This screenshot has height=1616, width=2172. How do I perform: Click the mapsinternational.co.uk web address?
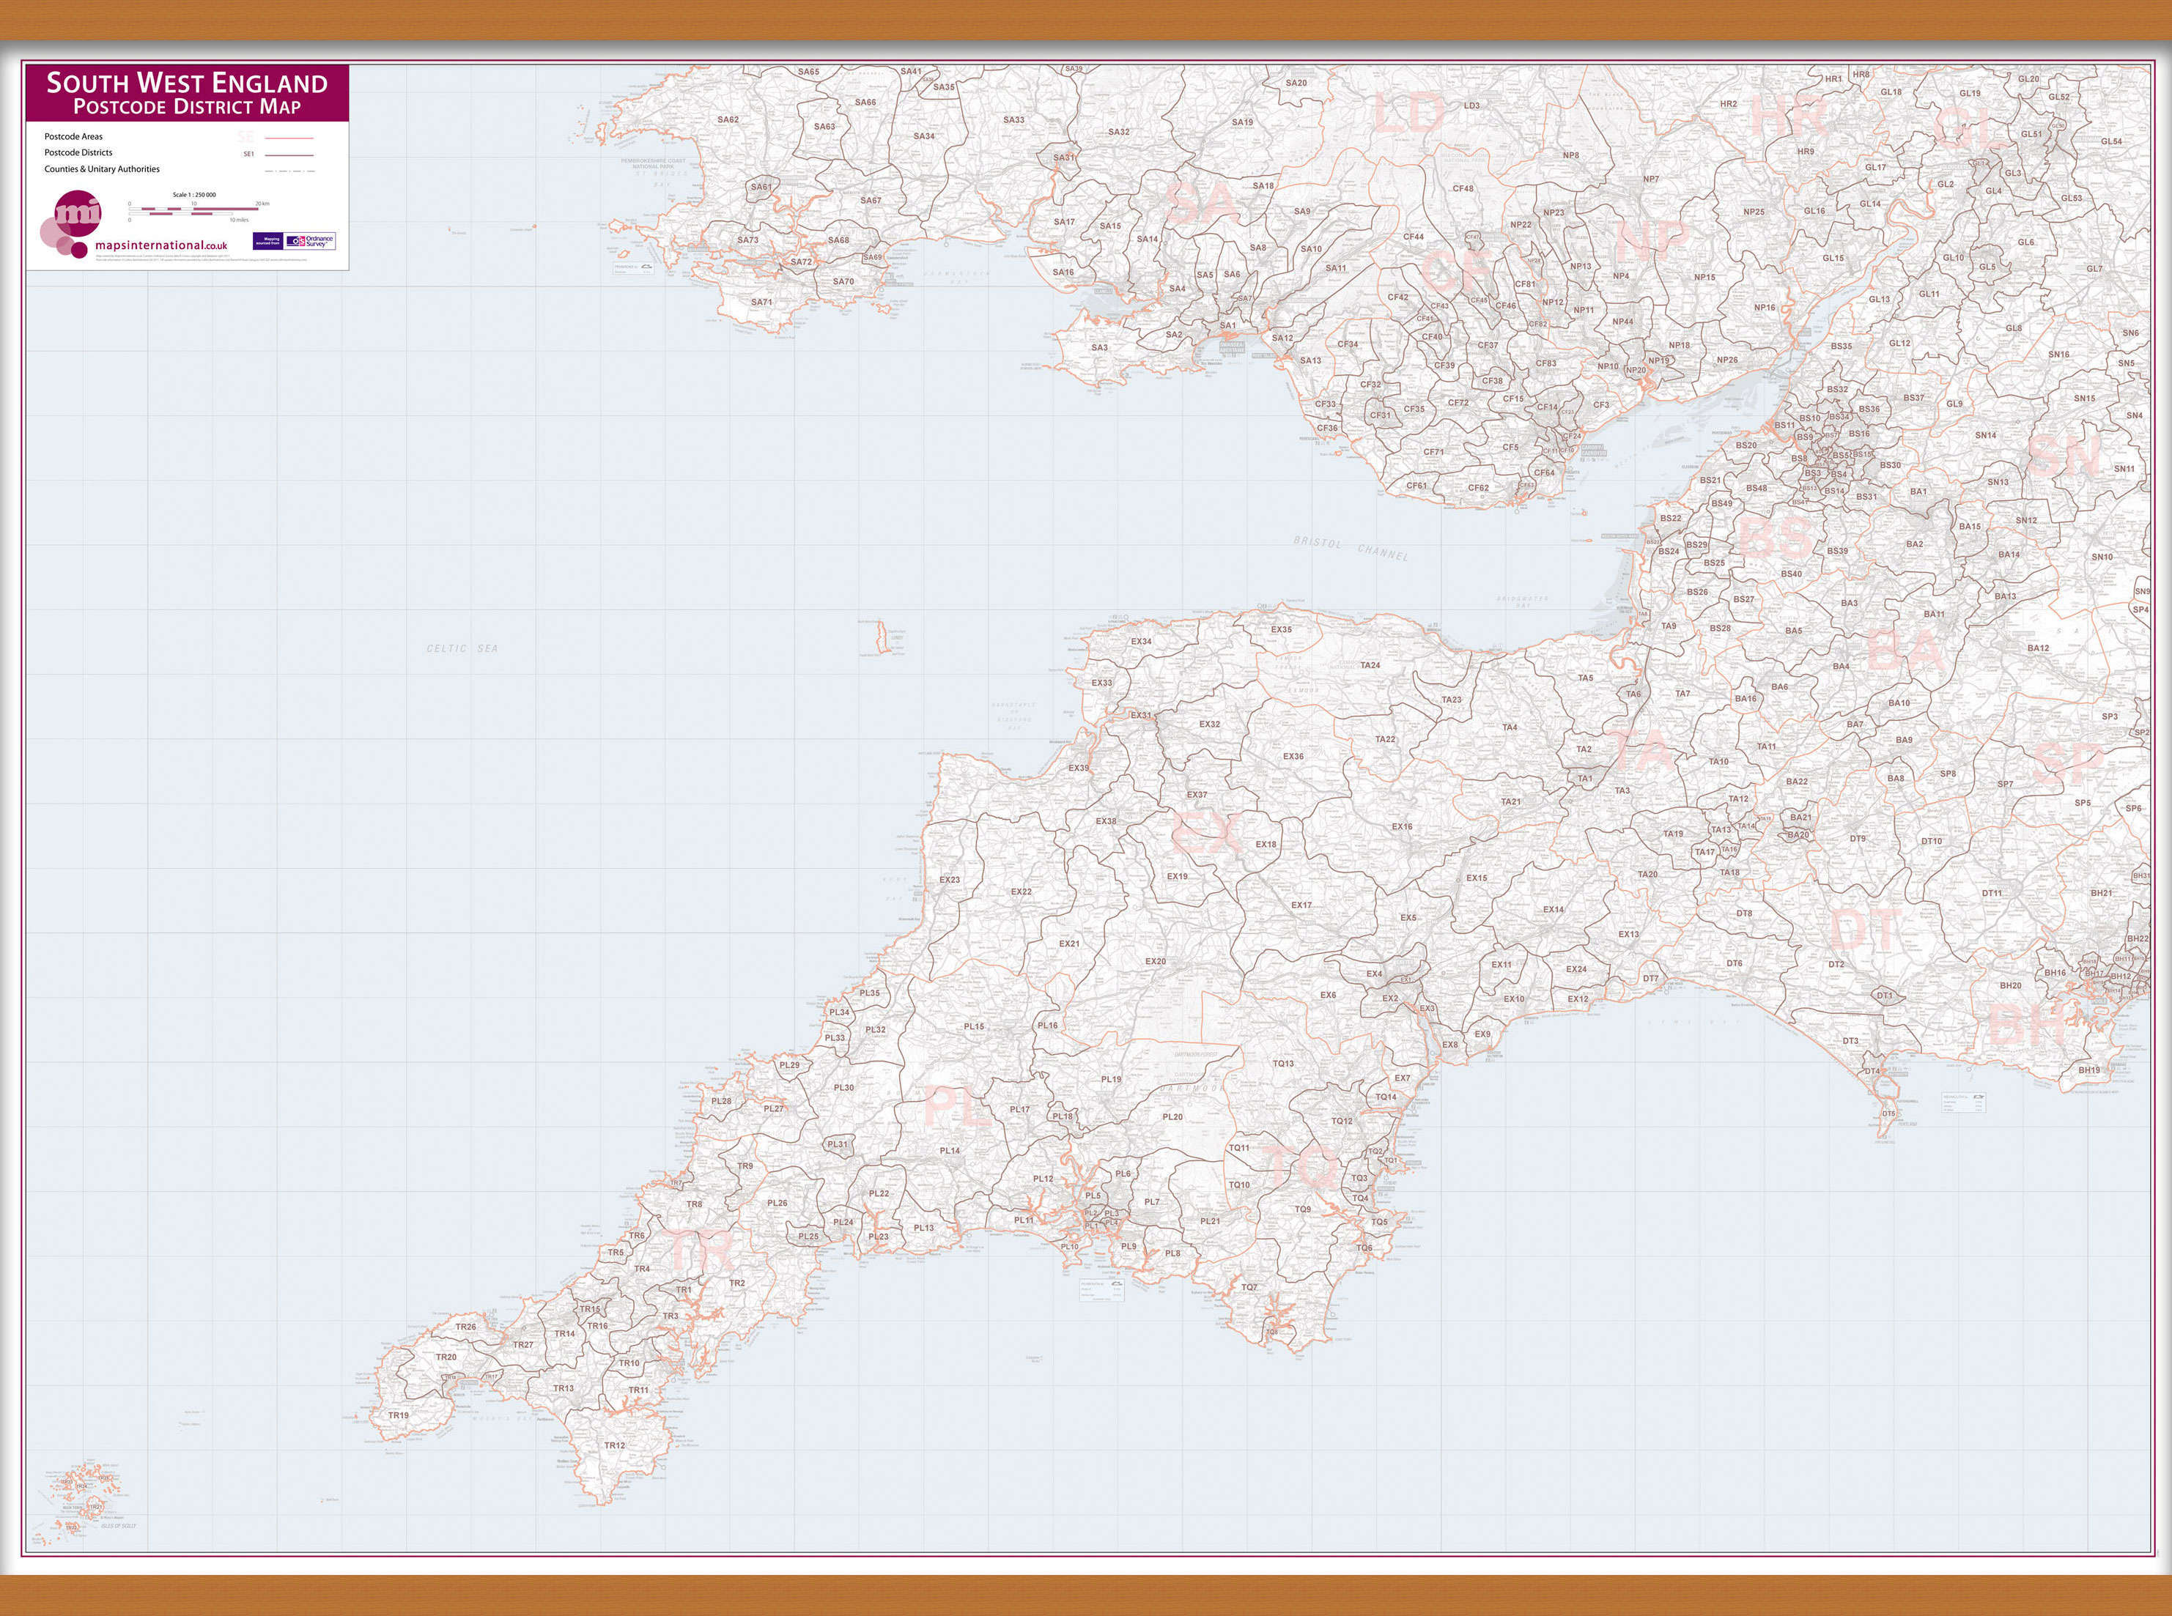point(160,245)
